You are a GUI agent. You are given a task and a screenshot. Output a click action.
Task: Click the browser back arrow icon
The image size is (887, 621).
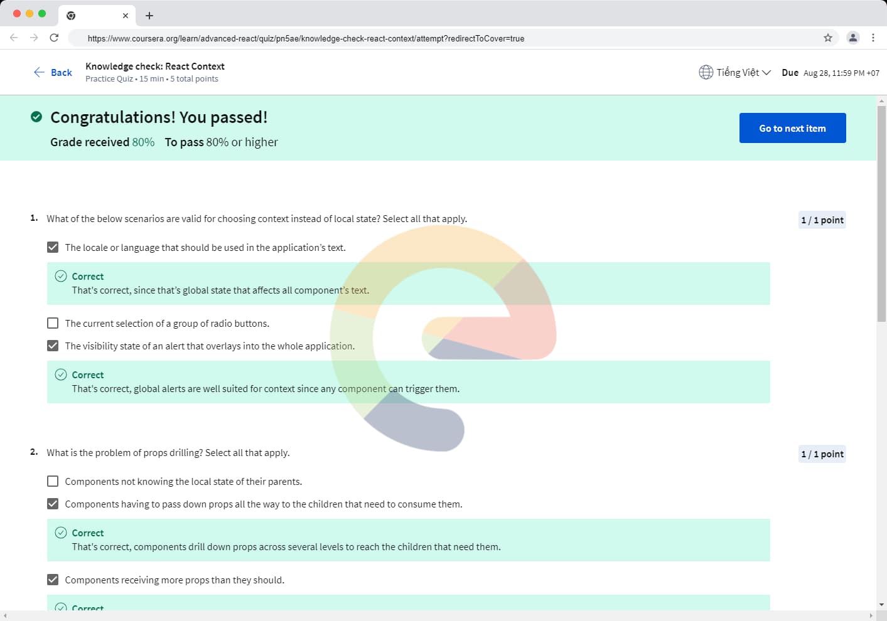(x=14, y=38)
